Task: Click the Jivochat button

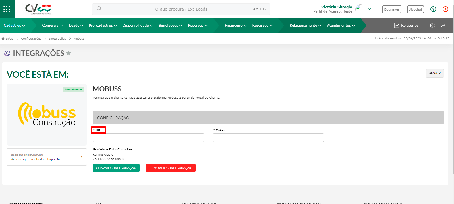Action: tap(416, 9)
